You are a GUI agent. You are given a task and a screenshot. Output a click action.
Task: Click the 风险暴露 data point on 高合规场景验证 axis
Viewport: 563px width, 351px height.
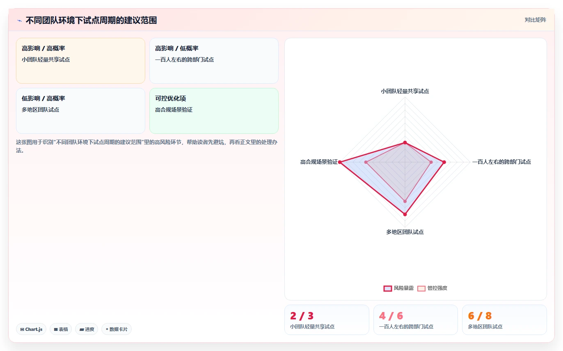340,162
